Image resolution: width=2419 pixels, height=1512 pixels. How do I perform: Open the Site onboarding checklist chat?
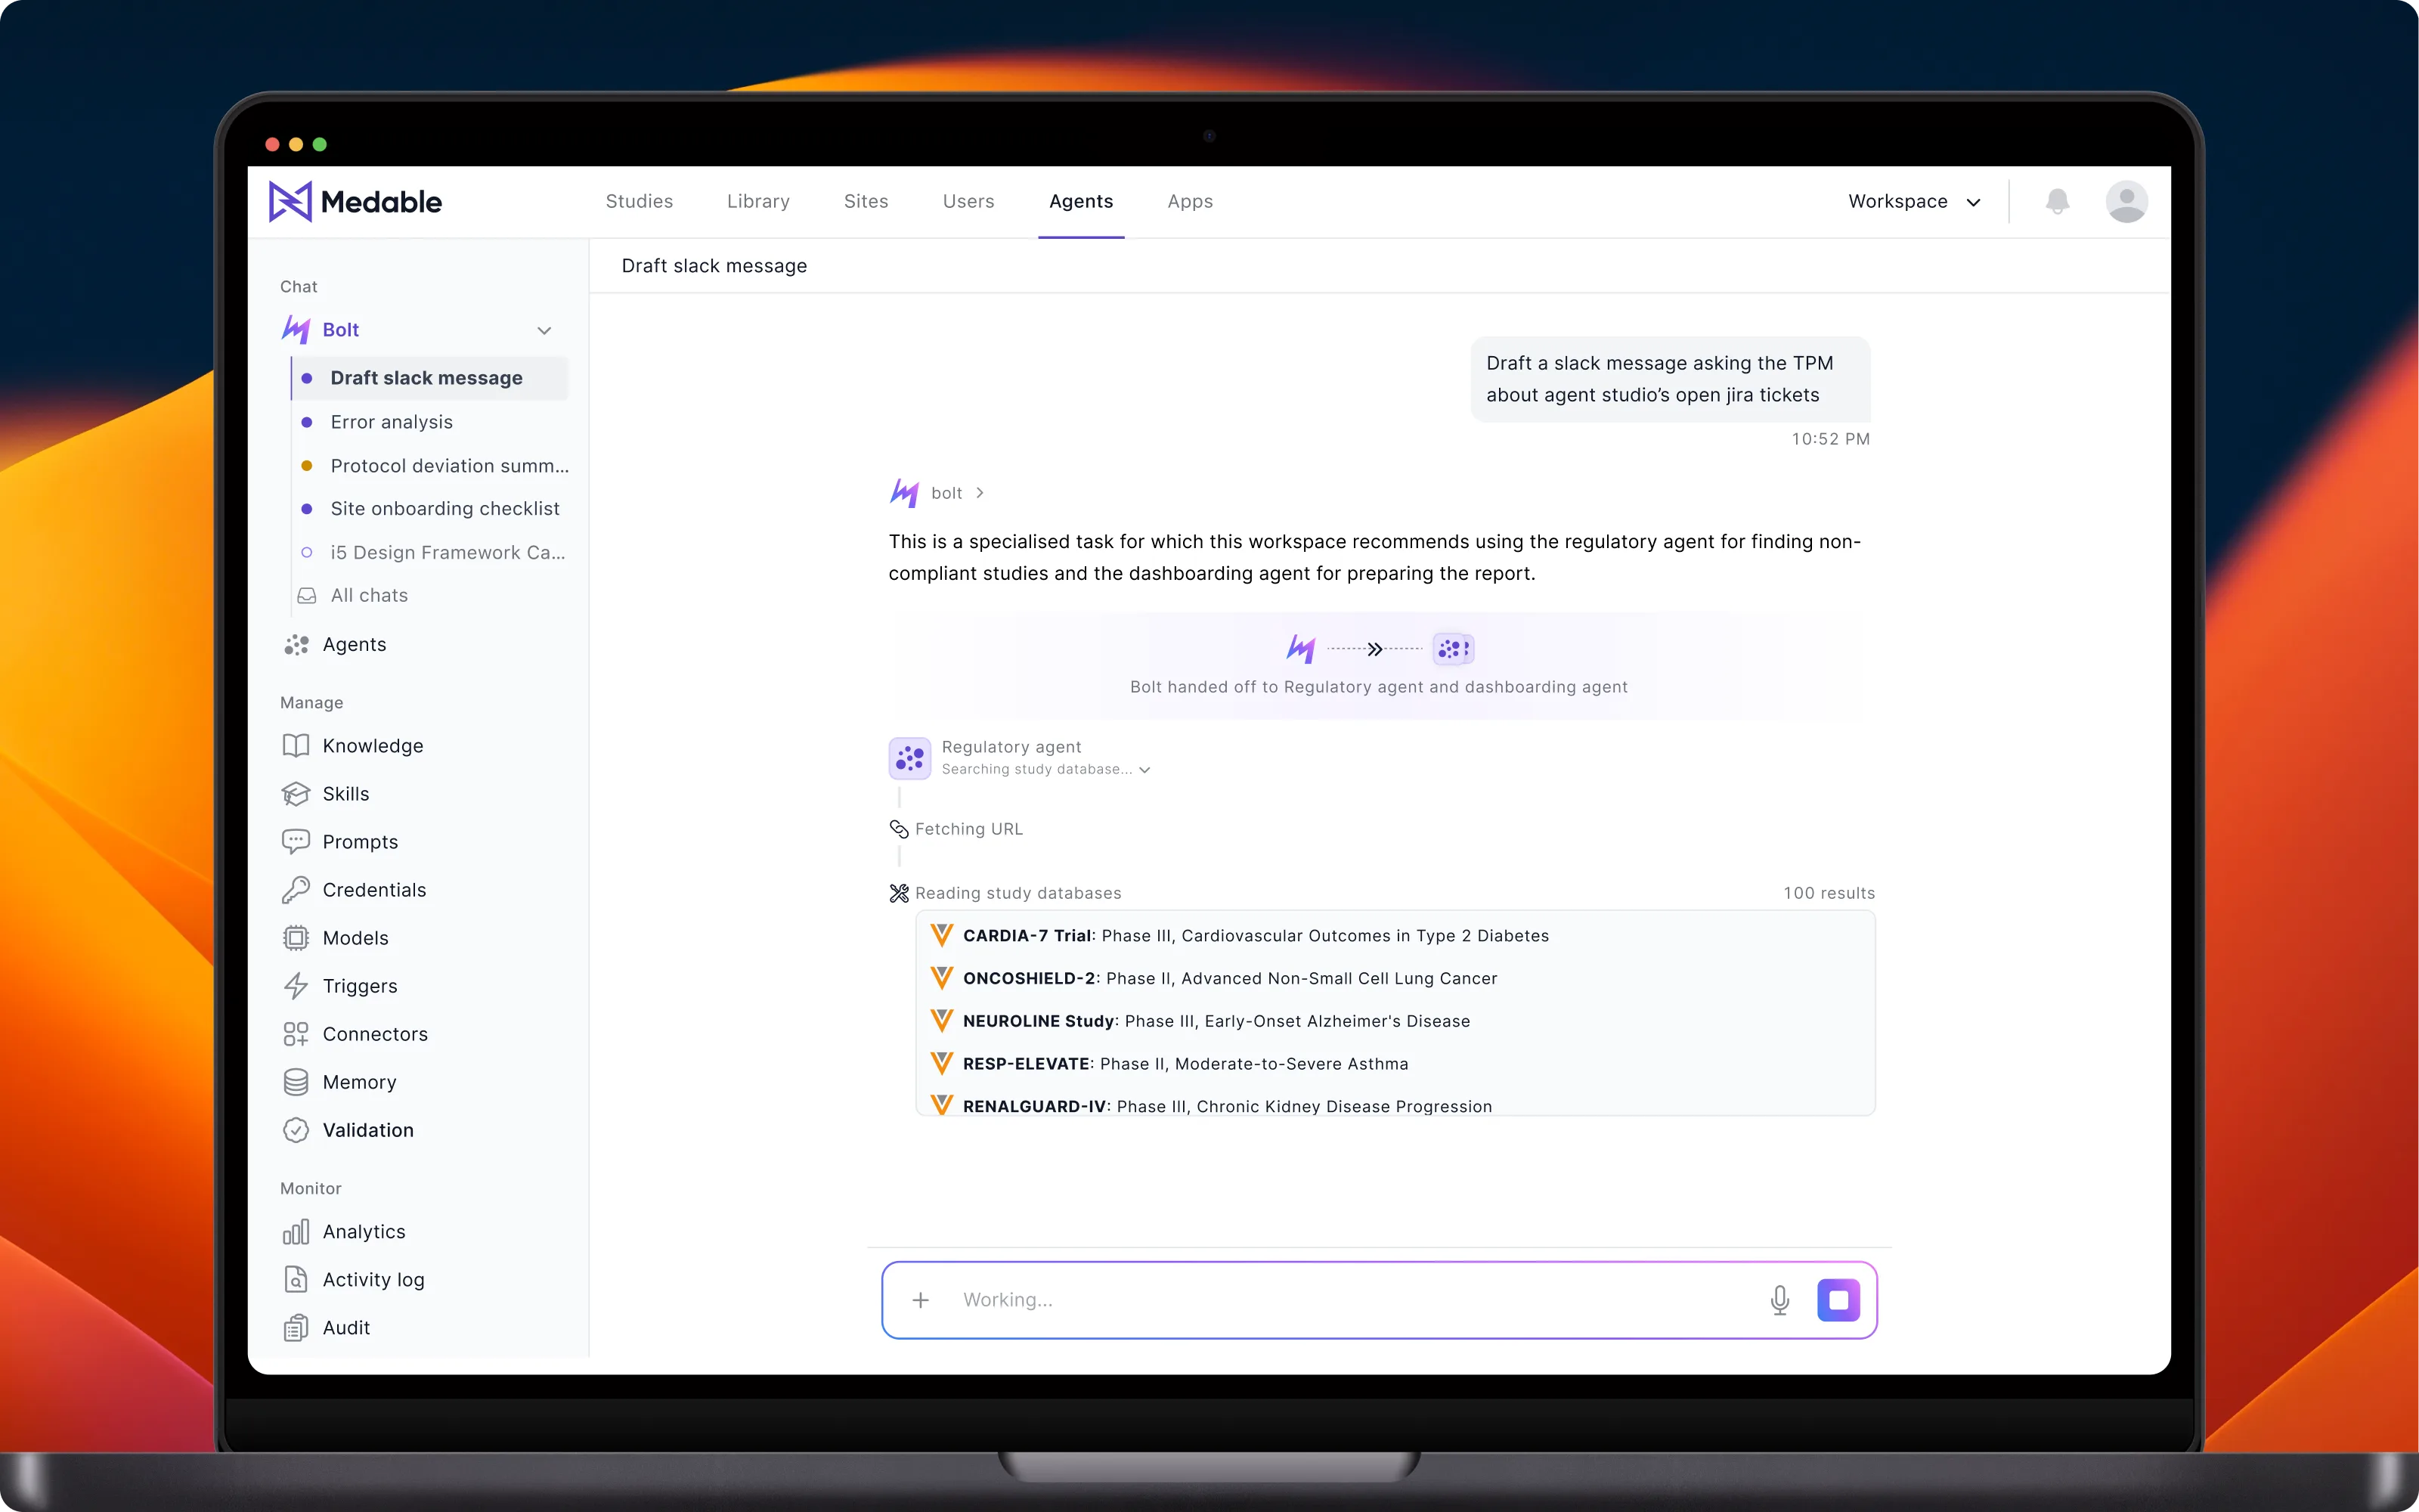tap(430, 509)
